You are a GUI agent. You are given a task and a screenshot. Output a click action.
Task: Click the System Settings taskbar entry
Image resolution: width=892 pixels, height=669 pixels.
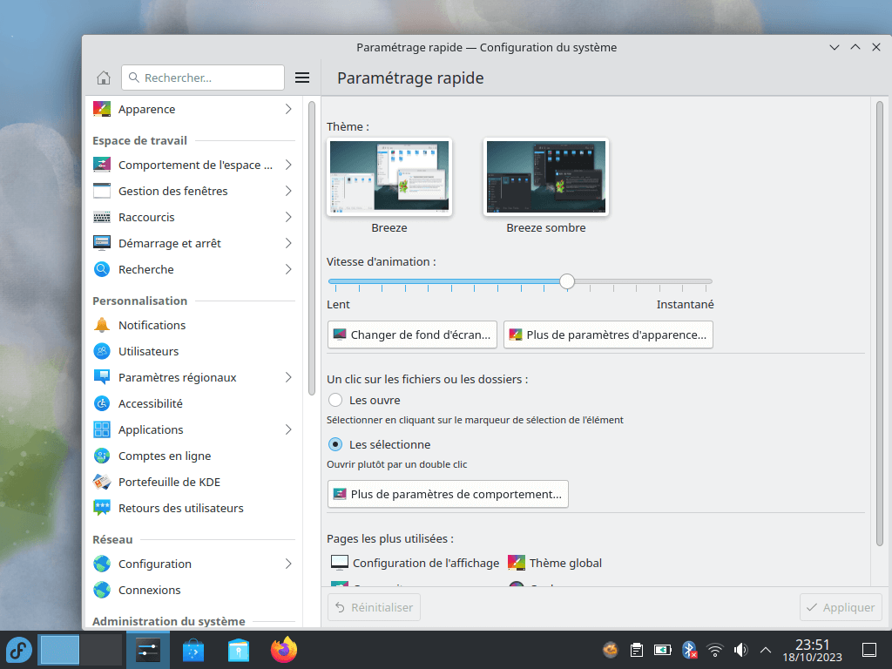tap(147, 650)
